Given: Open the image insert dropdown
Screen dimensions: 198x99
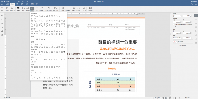Looking at the screenshot, I should pyautogui.click(x=23, y=9).
